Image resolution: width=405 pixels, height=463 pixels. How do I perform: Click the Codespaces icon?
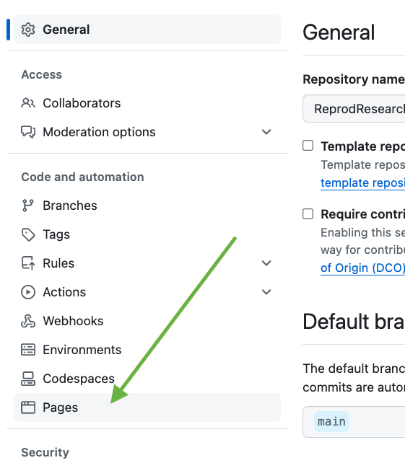click(x=28, y=379)
